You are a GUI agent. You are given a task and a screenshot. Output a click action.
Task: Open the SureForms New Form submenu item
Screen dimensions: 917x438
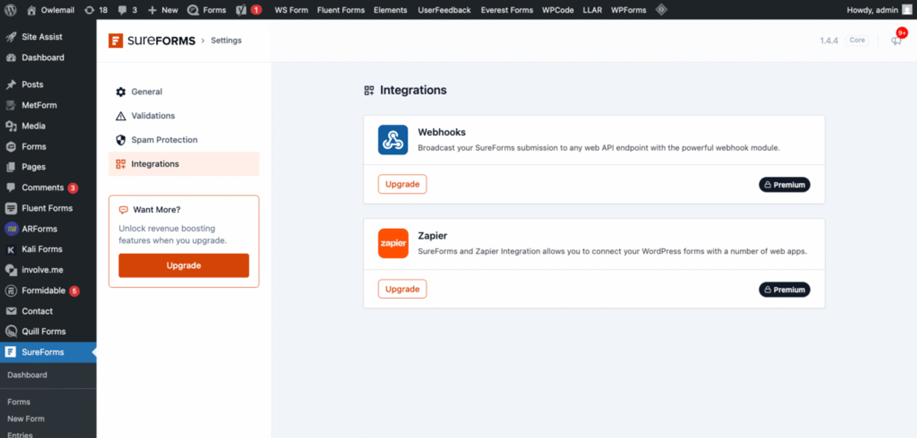(26, 419)
